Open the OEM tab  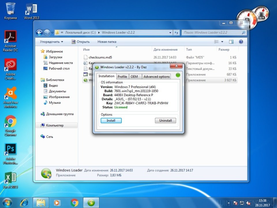(134, 77)
